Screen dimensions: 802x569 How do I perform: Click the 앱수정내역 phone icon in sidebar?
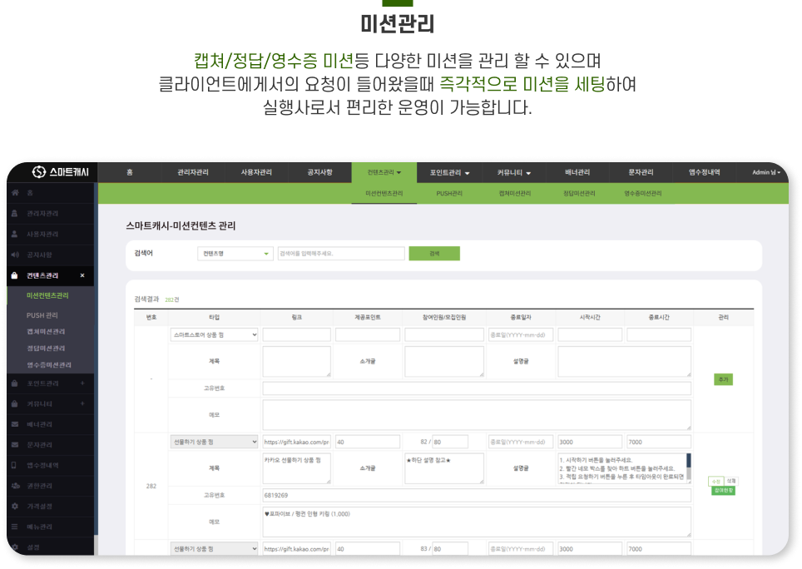[x=14, y=465]
